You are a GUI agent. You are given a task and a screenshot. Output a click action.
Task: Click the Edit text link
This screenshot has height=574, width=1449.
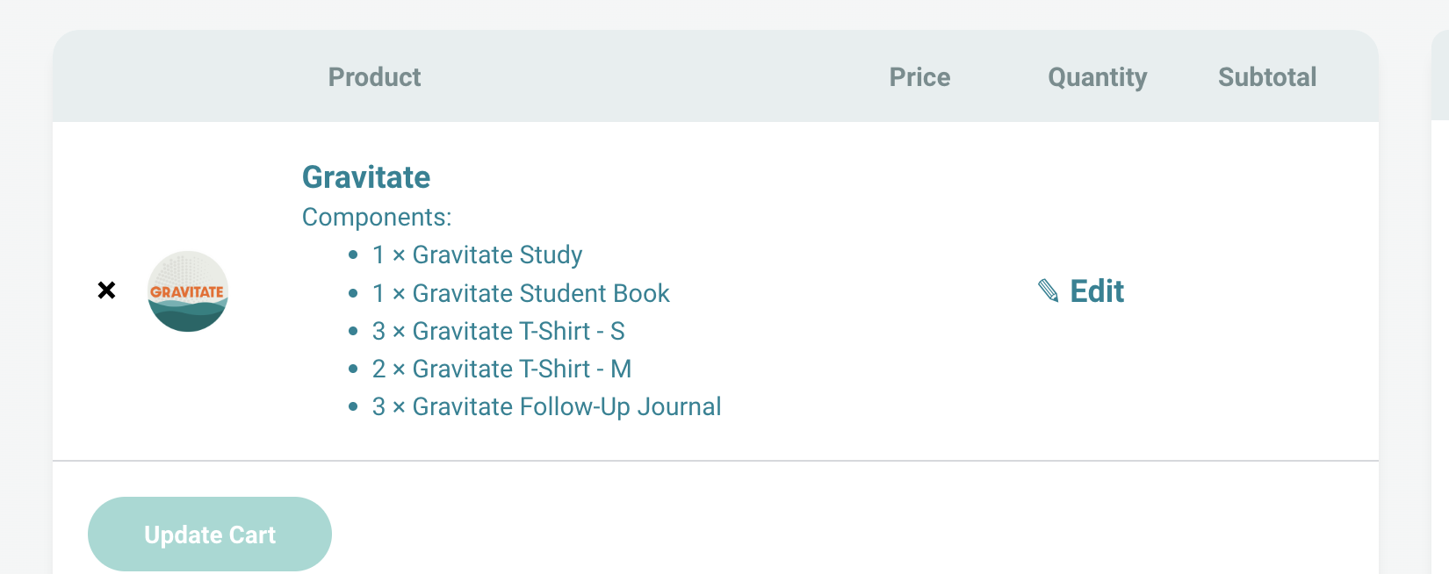pyautogui.click(x=1097, y=291)
